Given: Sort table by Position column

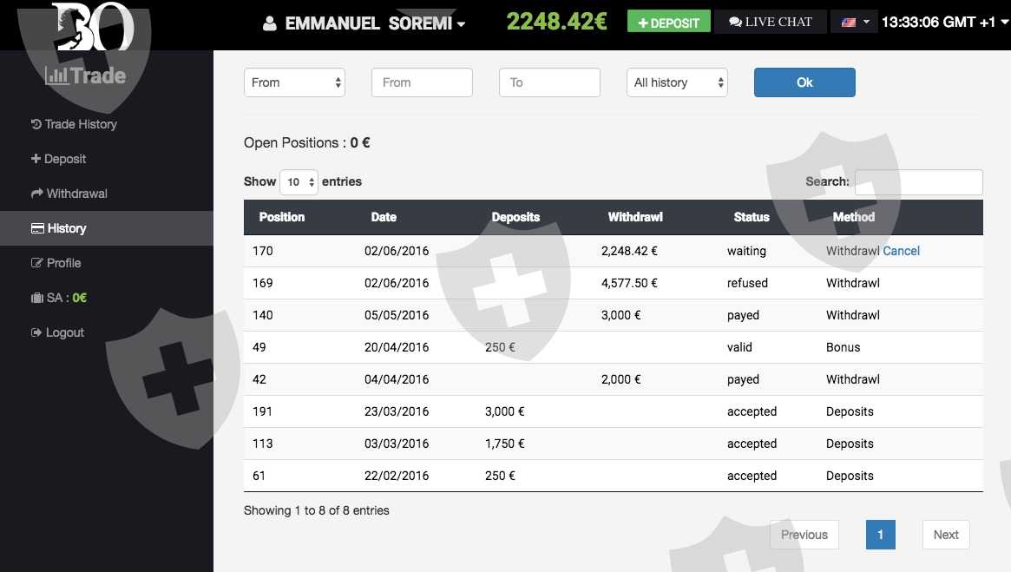Looking at the screenshot, I should pyautogui.click(x=282, y=217).
